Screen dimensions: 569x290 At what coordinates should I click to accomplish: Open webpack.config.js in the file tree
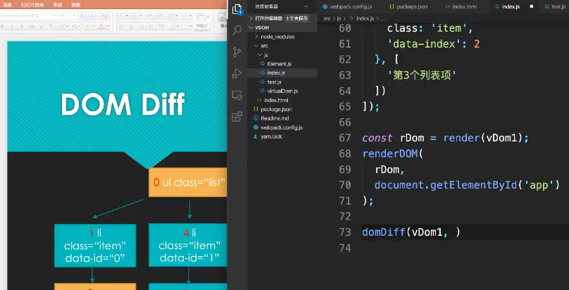282,127
